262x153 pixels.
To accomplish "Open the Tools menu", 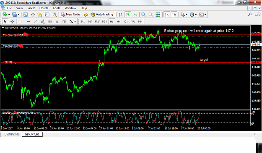I will click(56, 8).
